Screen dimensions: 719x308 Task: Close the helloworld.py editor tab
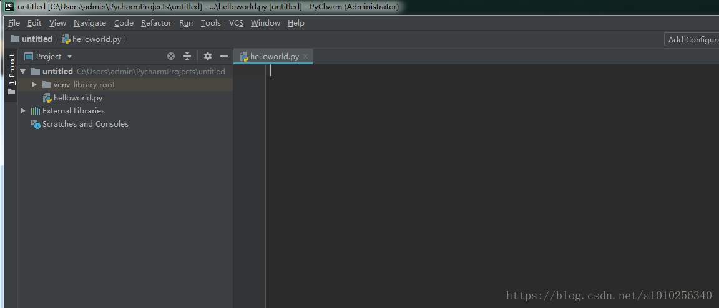306,57
